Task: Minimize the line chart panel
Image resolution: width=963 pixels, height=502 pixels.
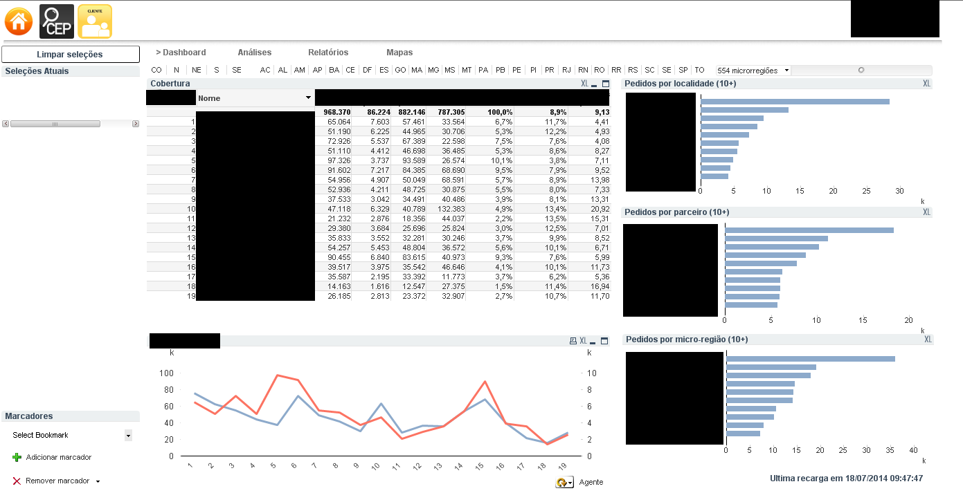Action: click(x=593, y=342)
